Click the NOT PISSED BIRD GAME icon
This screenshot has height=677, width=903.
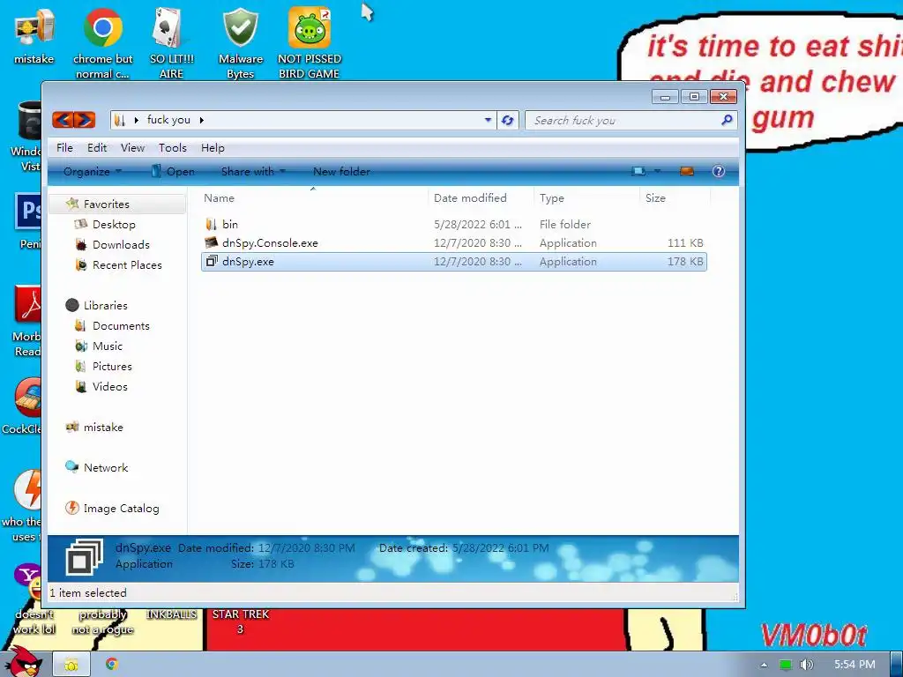(310, 44)
